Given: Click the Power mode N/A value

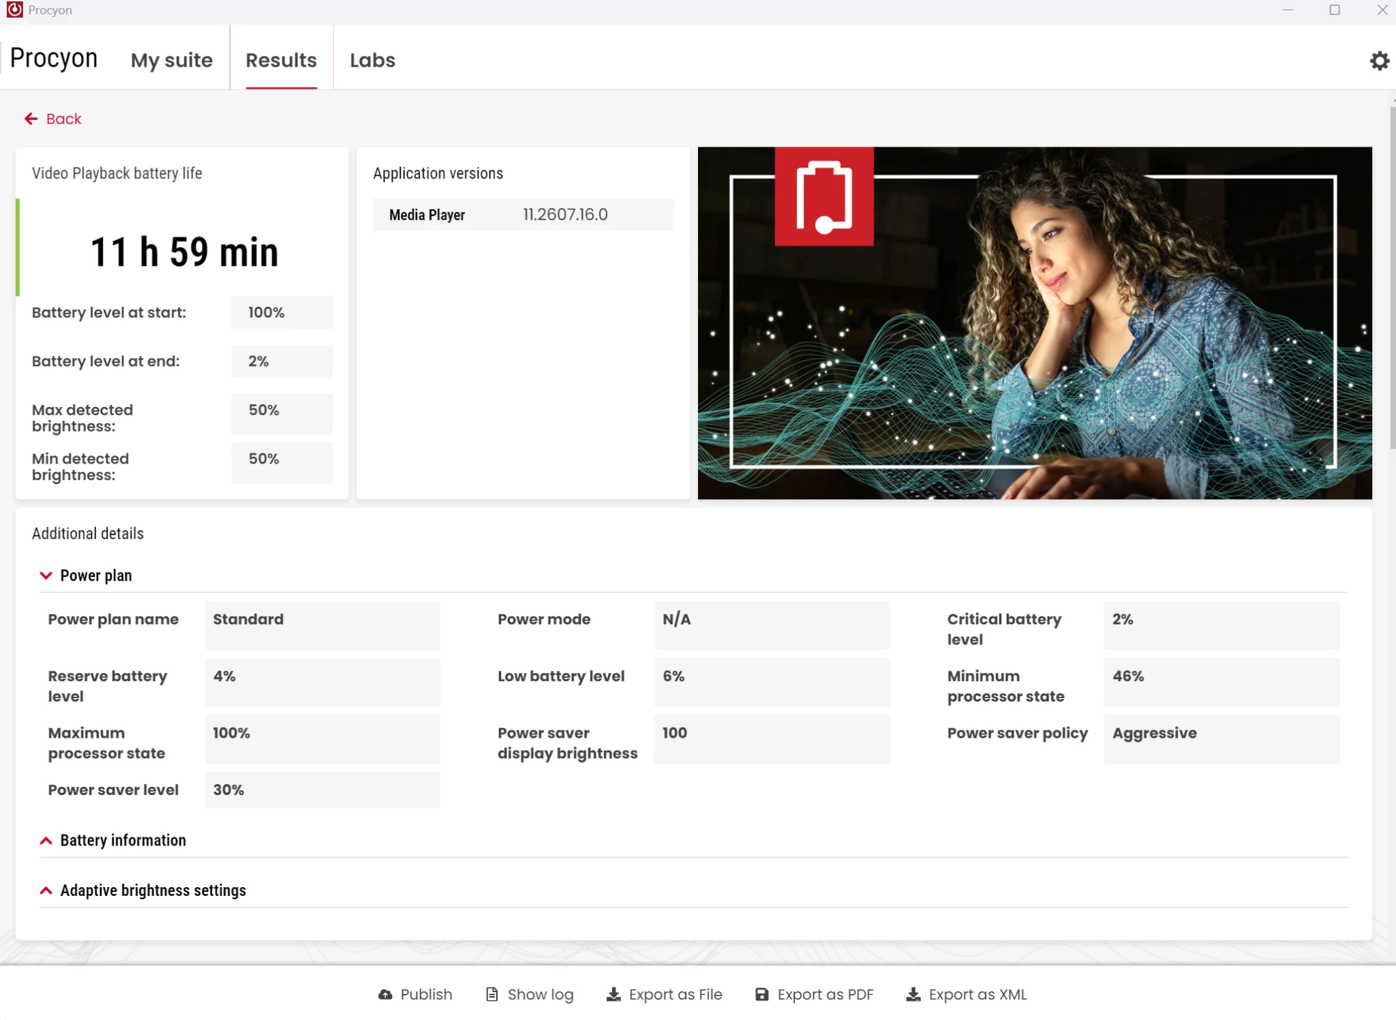Looking at the screenshot, I should click(772, 625).
